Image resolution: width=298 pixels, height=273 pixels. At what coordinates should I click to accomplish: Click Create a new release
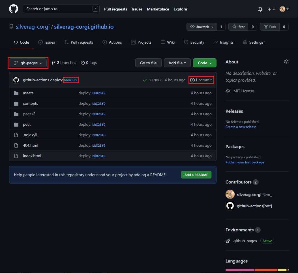(241, 127)
